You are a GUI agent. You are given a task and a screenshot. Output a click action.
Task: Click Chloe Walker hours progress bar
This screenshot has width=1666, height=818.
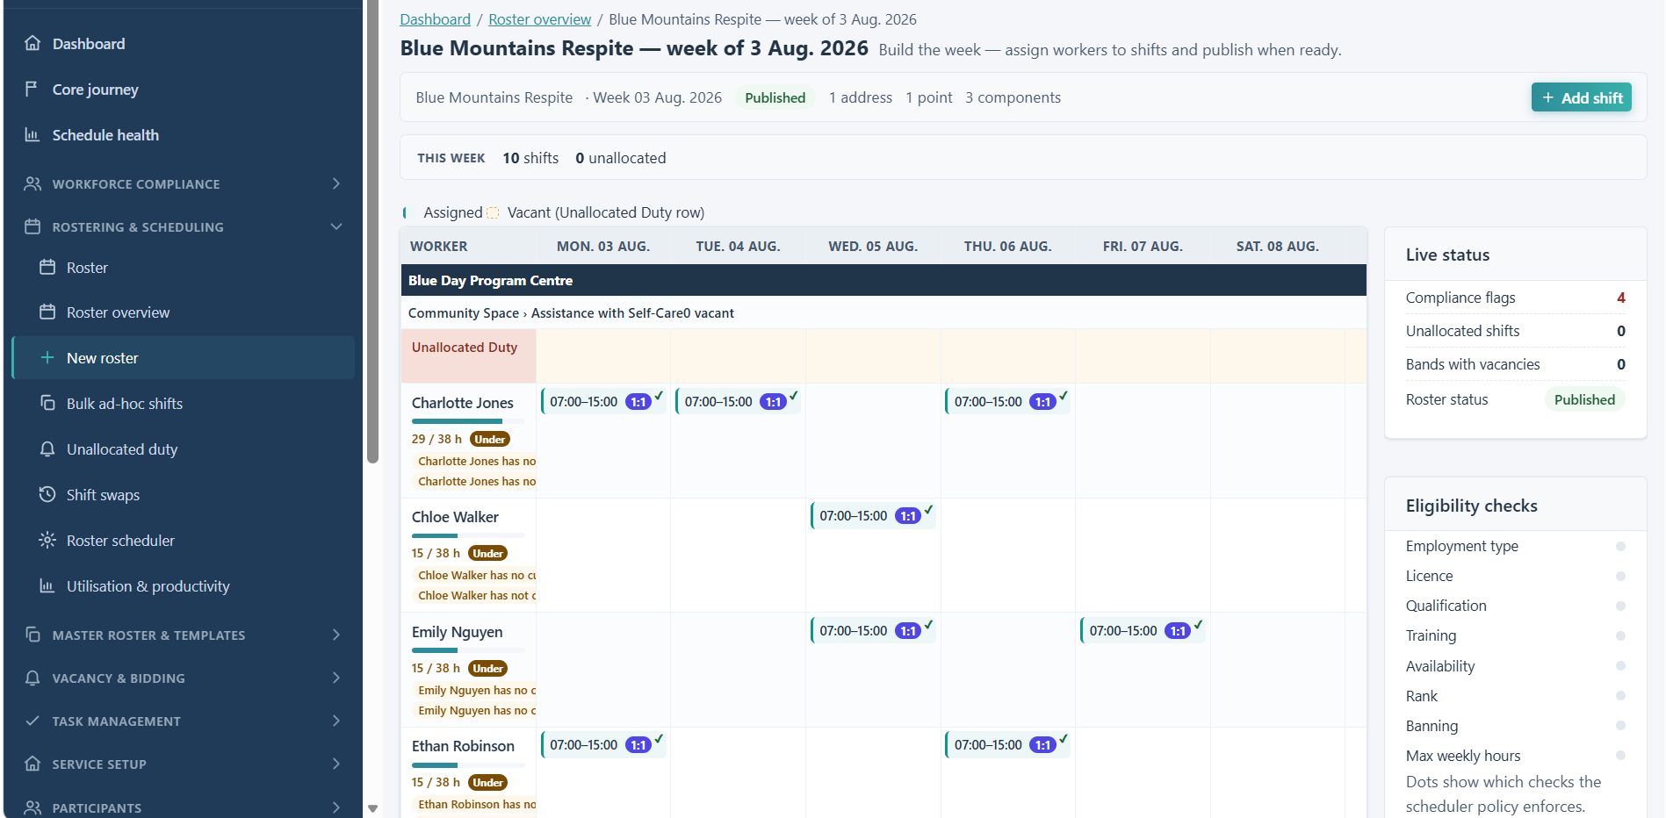pyautogui.click(x=468, y=535)
